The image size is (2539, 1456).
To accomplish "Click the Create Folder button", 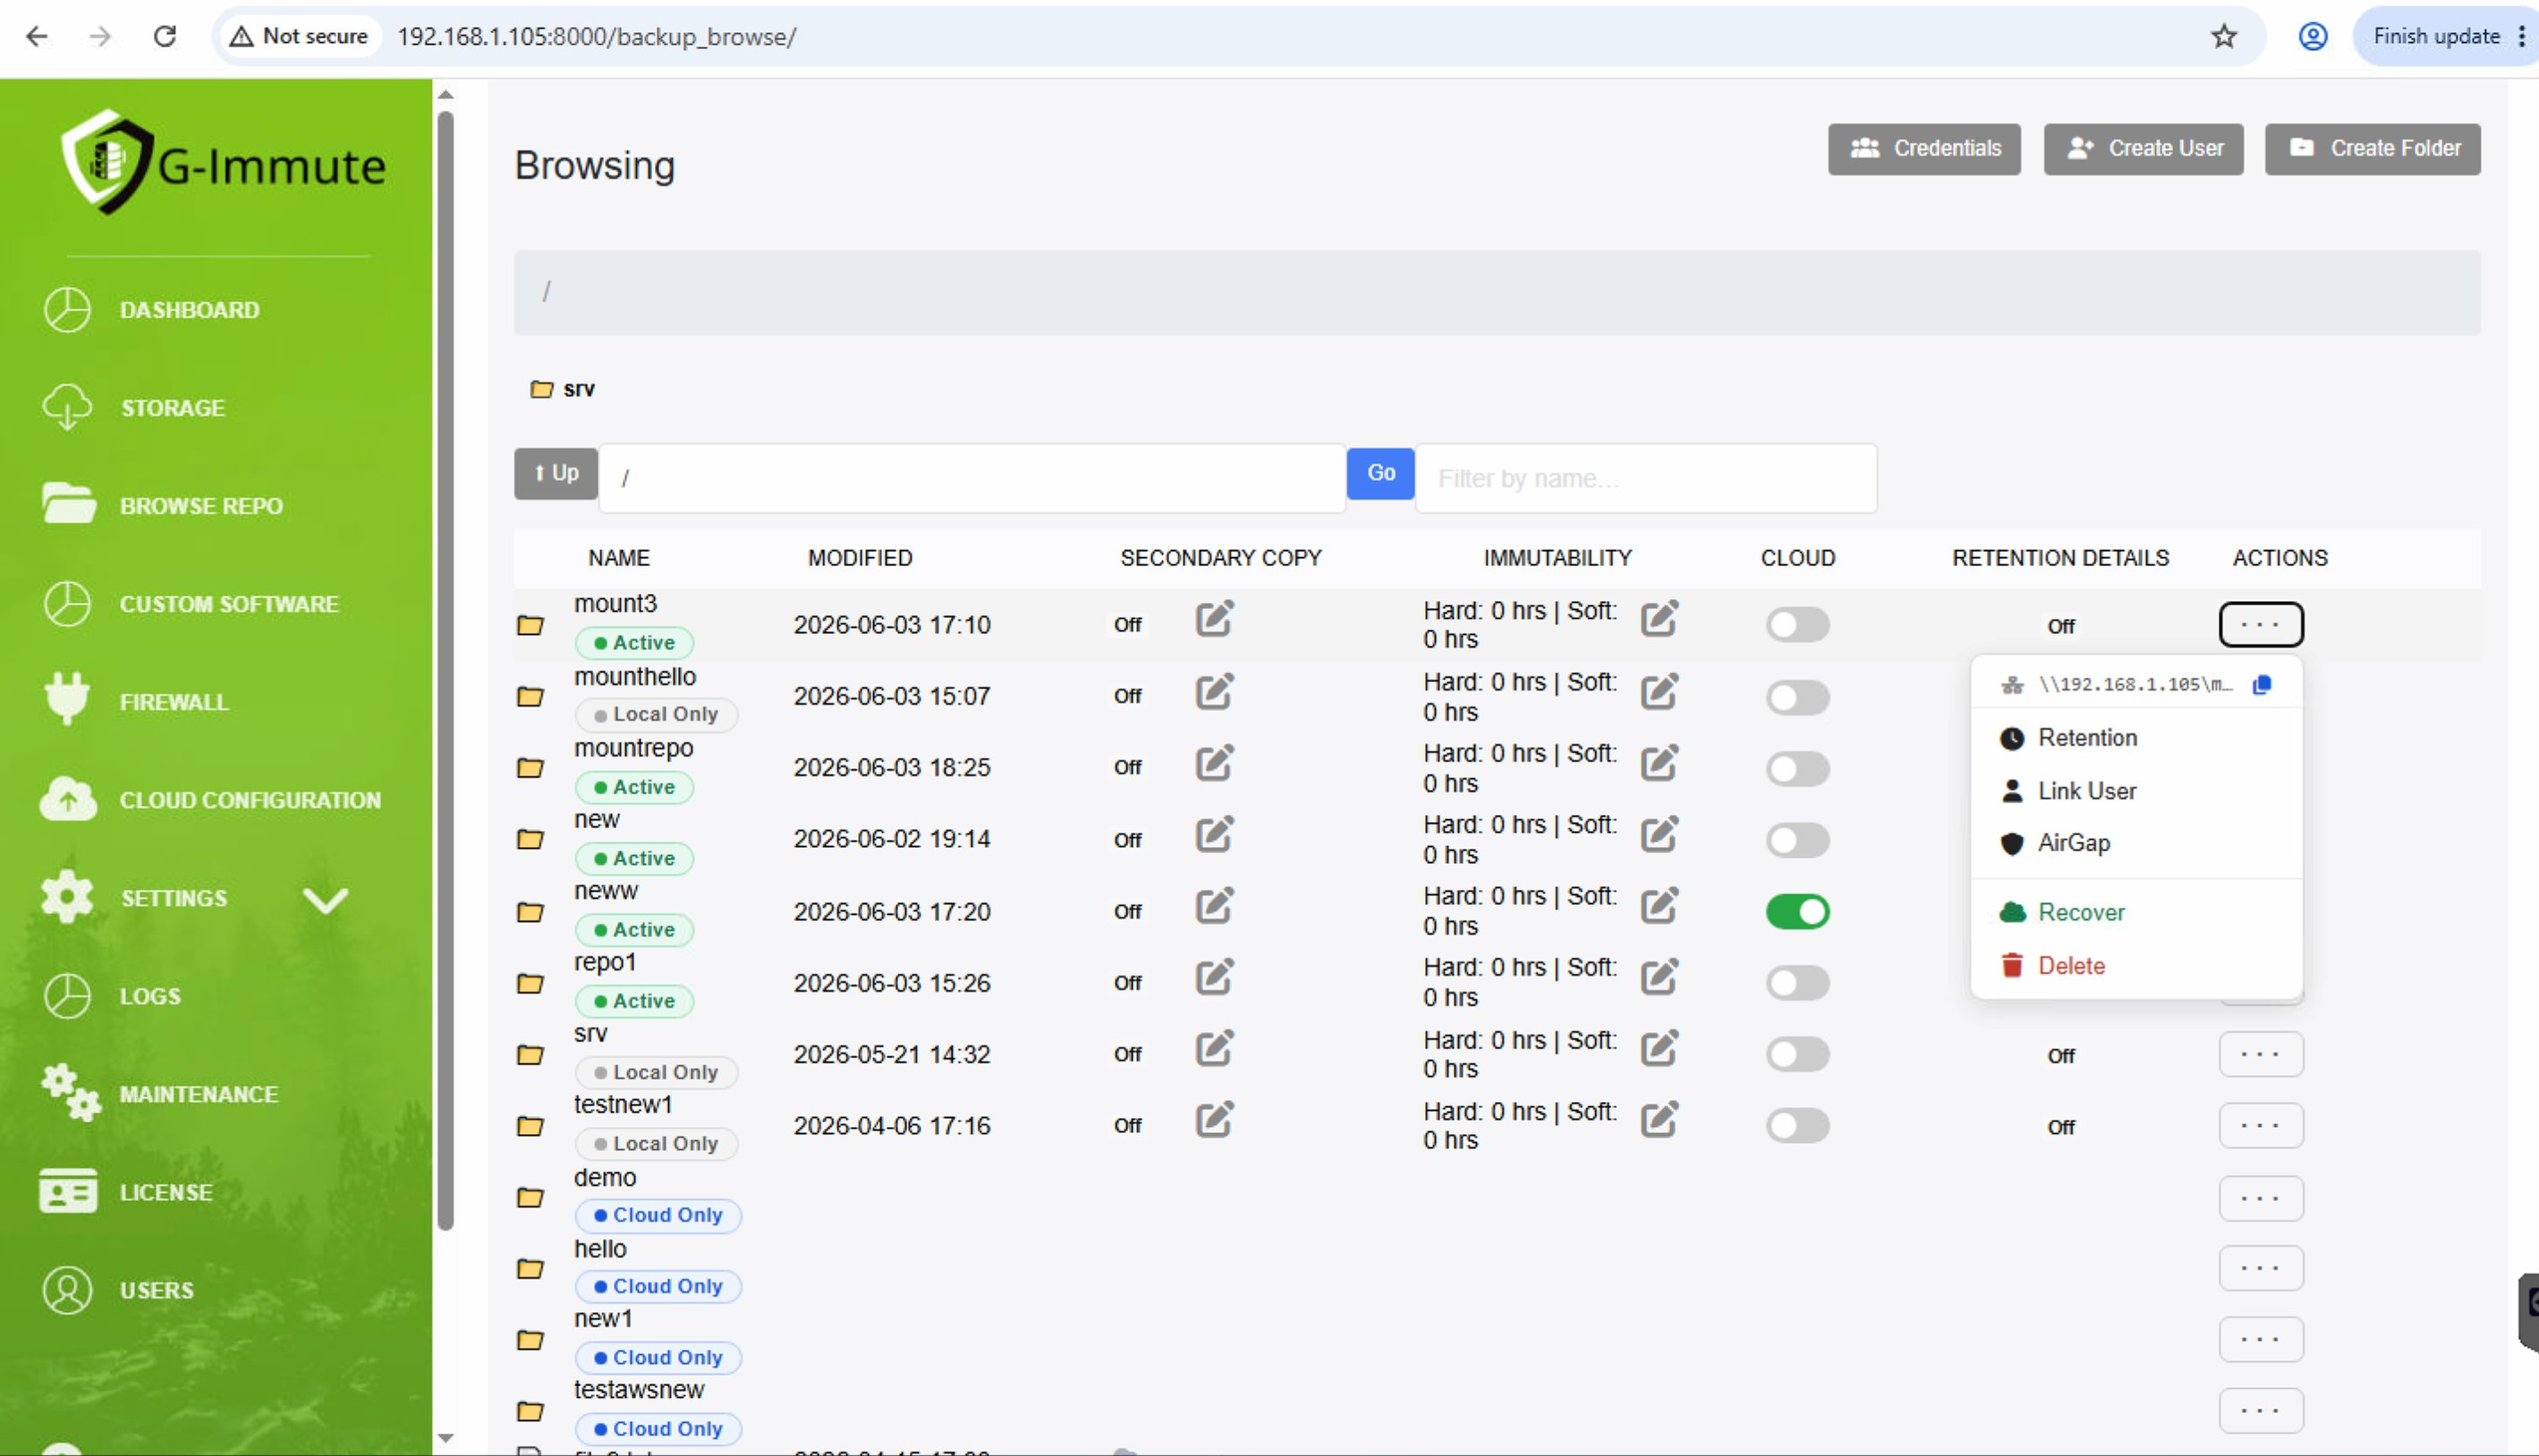I will coord(2372,149).
